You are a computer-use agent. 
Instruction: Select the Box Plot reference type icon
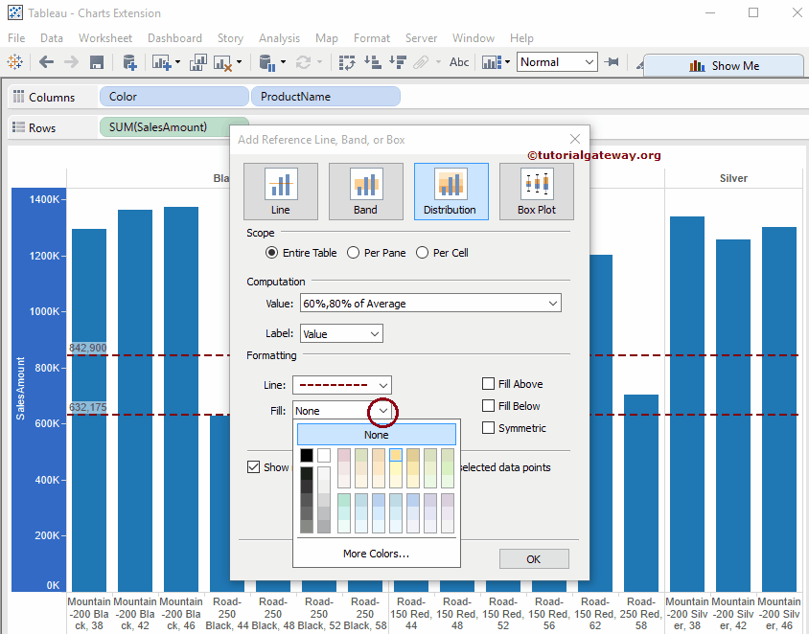536,191
